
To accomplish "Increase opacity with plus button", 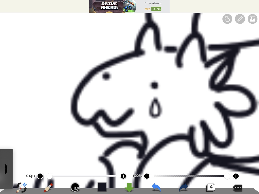I will (236, 176).
